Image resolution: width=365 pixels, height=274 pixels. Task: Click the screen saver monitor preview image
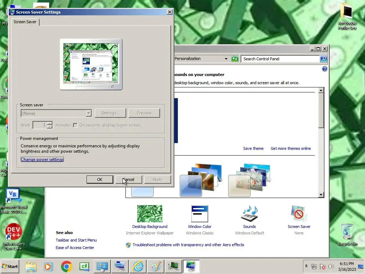click(x=91, y=64)
